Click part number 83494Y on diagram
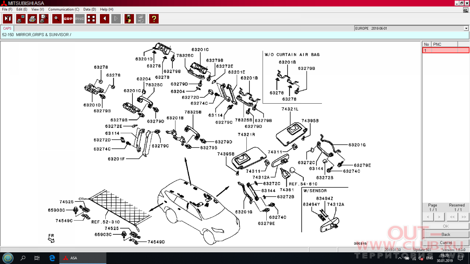 click(311, 204)
